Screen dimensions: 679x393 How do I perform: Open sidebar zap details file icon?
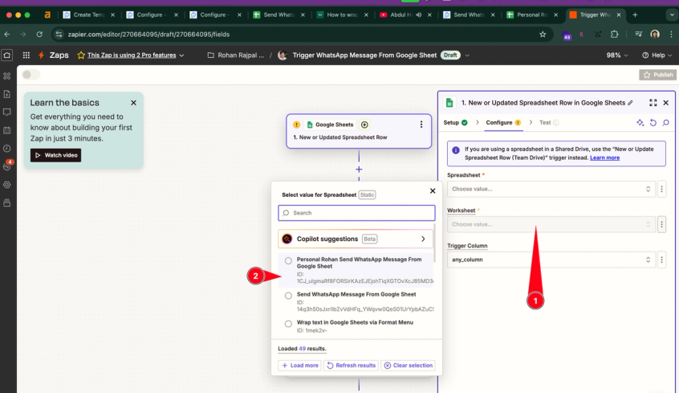click(7, 94)
